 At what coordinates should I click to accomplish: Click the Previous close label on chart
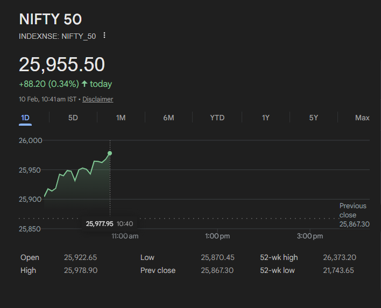353,210
